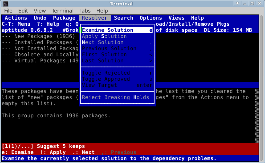Viewport: 265px width, 163px height.
Task: Open aptitude's Actions menu
Action: pyautogui.click(x=16, y=18)
